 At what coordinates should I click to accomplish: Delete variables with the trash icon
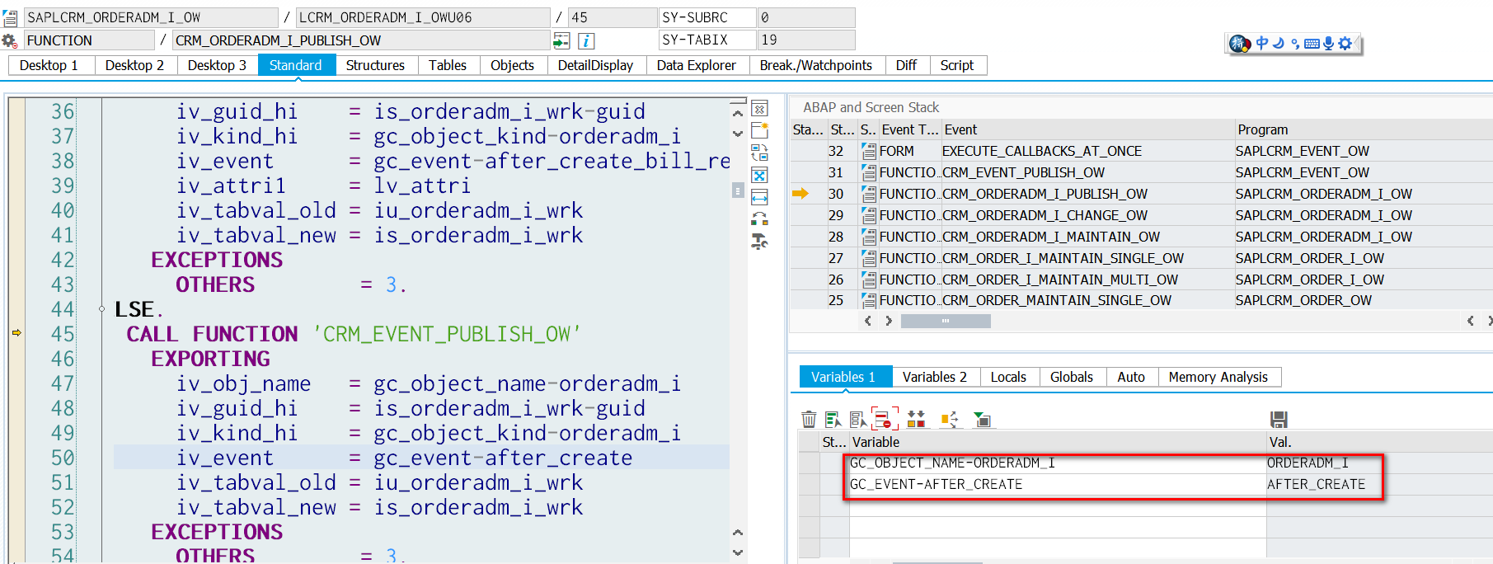[809, 420]
